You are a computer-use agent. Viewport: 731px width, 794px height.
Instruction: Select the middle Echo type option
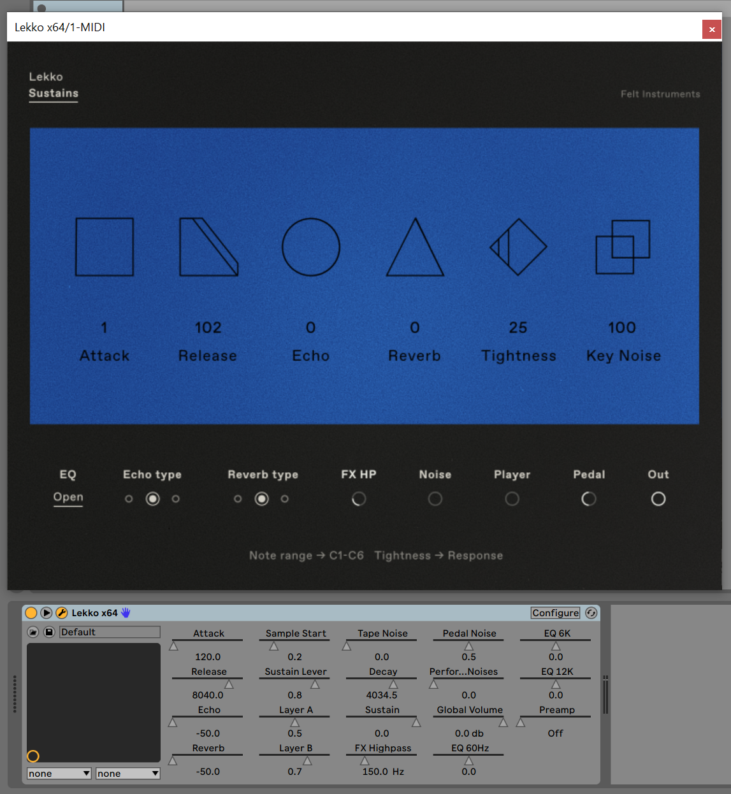click(x=153, y=499)
